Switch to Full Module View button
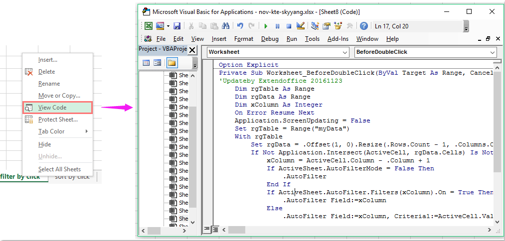 (215, 230)
